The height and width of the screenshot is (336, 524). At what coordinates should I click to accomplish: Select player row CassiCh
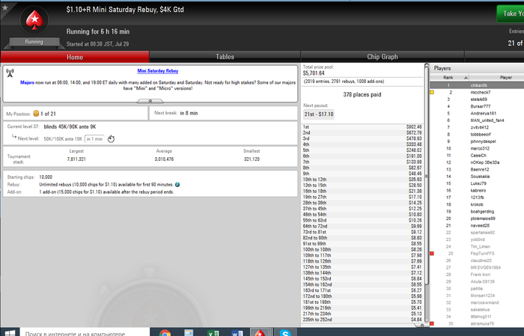pos(477,156)
